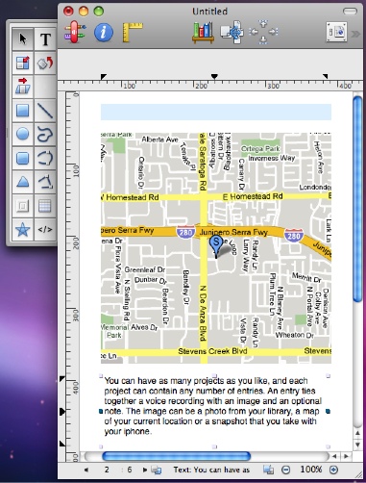Image resolution: width=366 pixels, height=483 pixels.
Task: Open the blue Info inspector
Action: point(104,32)
